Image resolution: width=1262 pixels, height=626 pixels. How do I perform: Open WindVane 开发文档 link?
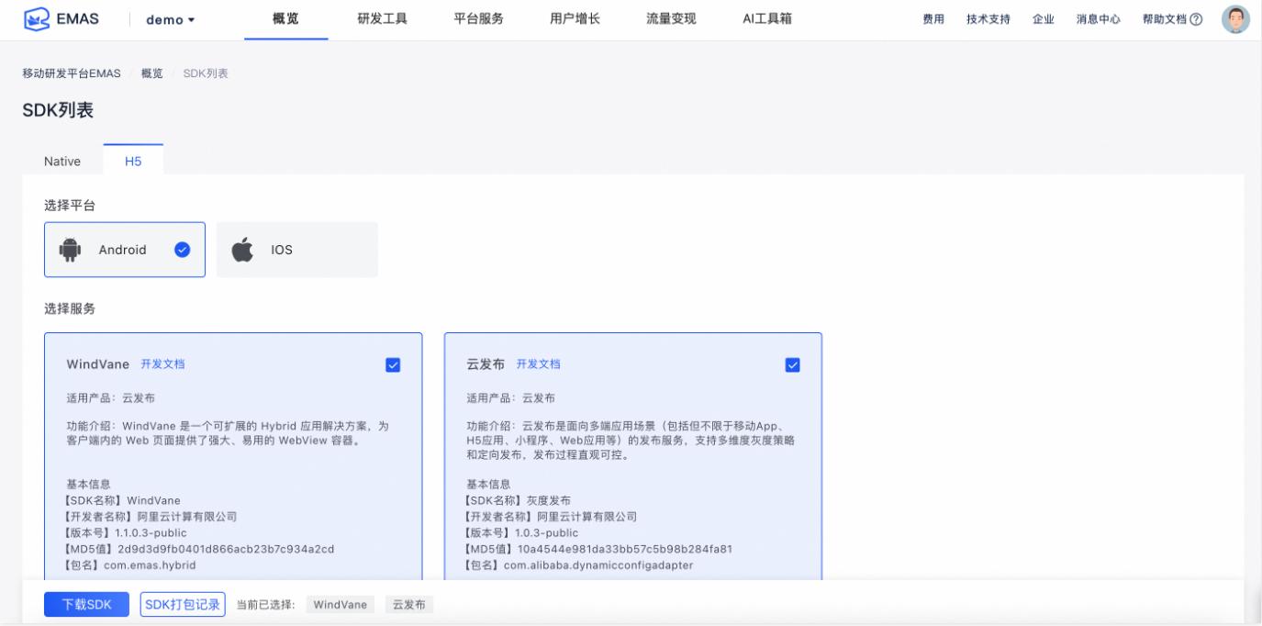click(x=162, y=364)
